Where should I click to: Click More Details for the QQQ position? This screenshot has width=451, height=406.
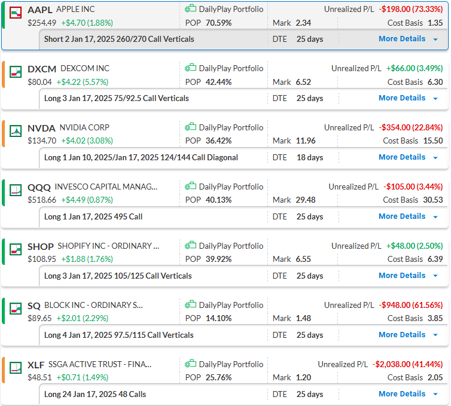click(402, 216)
